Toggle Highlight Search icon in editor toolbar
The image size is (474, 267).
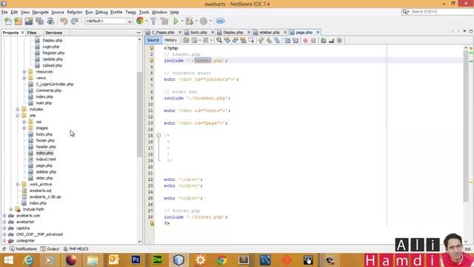click(243, 40)
